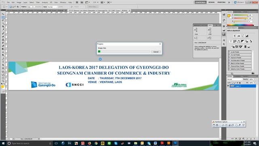Open the Image menu

point(19,2)
